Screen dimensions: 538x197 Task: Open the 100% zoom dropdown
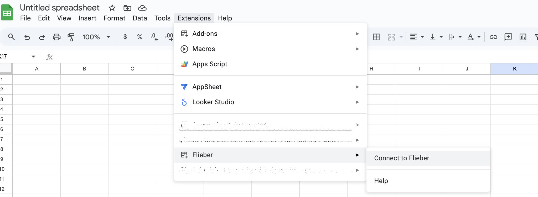tap(96, 37)
